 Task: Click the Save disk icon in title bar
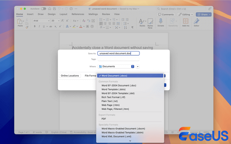54,9
